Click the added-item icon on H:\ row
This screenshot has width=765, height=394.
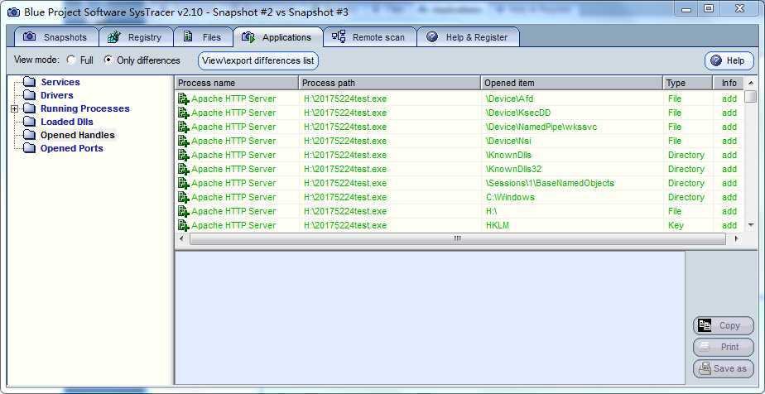coord(184,212)
